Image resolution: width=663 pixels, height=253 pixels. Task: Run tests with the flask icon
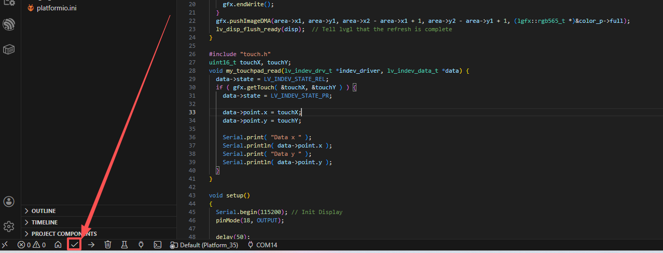[x=125, y=245]
